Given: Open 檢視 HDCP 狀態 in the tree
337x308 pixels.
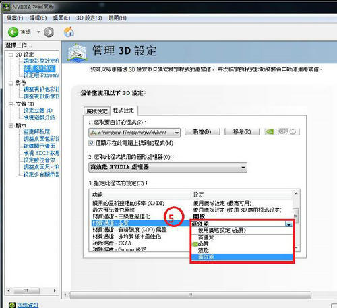Looking at the screenshot, I should point(41,153).
